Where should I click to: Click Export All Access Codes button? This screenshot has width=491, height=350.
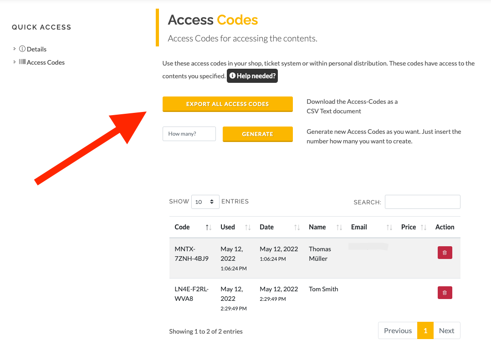click(228, 104)
